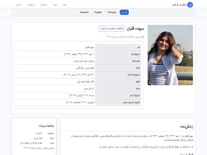Click the آزادشده status value in sidebar
Screen dimensions: 207x155
(x=39, y=133)
